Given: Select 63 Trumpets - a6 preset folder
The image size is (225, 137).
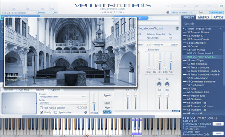Looking at the screenshot, I should coord(197,110).
